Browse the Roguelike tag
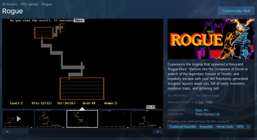 coord(206,127)
